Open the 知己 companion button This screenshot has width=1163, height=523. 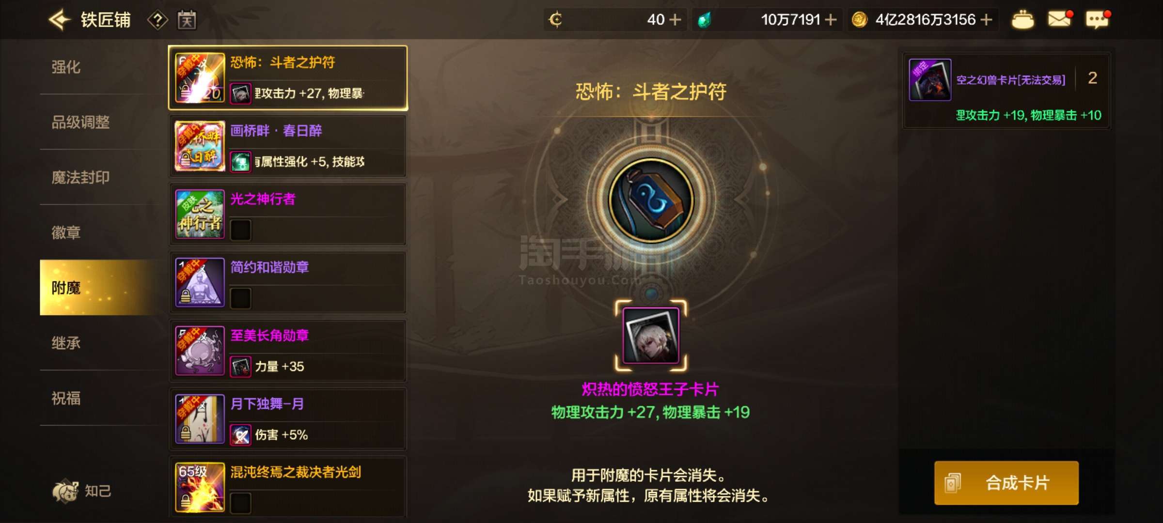(x=82, y=491)
